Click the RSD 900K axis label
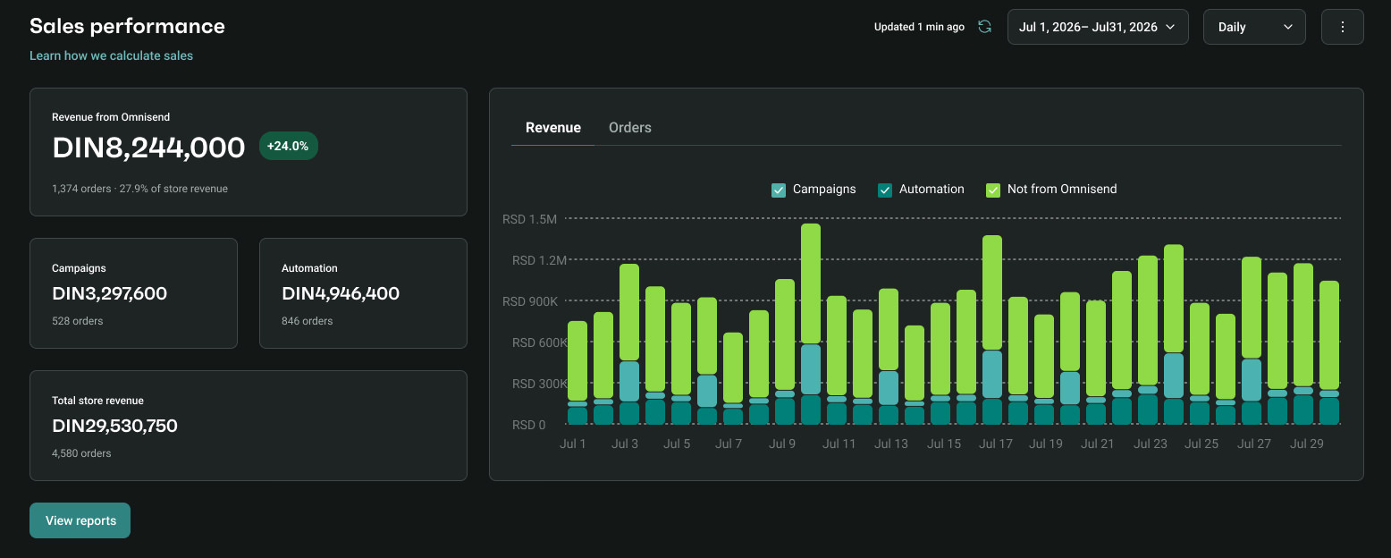The width and height of the screenshot is (1391, 558). (529, 301)
